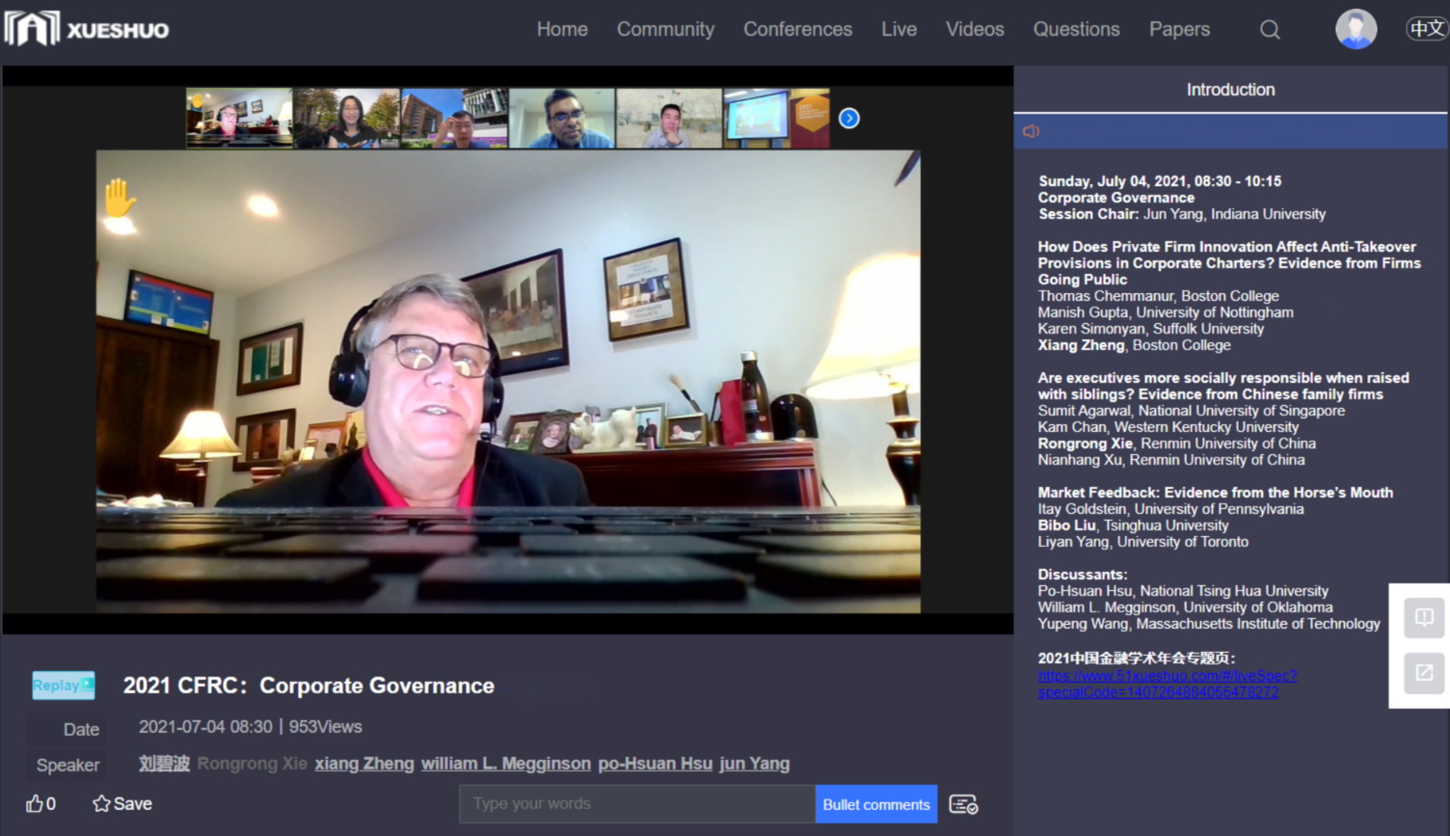The image size is (1450, 836).
Task: Show next participant thumbnails arrow
Action: (x=848, y=118)
